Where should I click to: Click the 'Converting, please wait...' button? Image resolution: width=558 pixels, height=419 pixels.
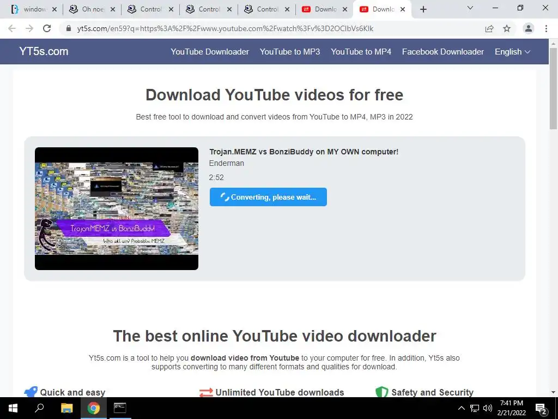[268, 197]
